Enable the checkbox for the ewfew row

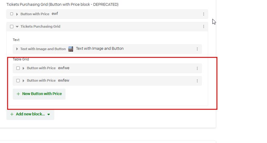pyautogui.click(x=18, y=80)
